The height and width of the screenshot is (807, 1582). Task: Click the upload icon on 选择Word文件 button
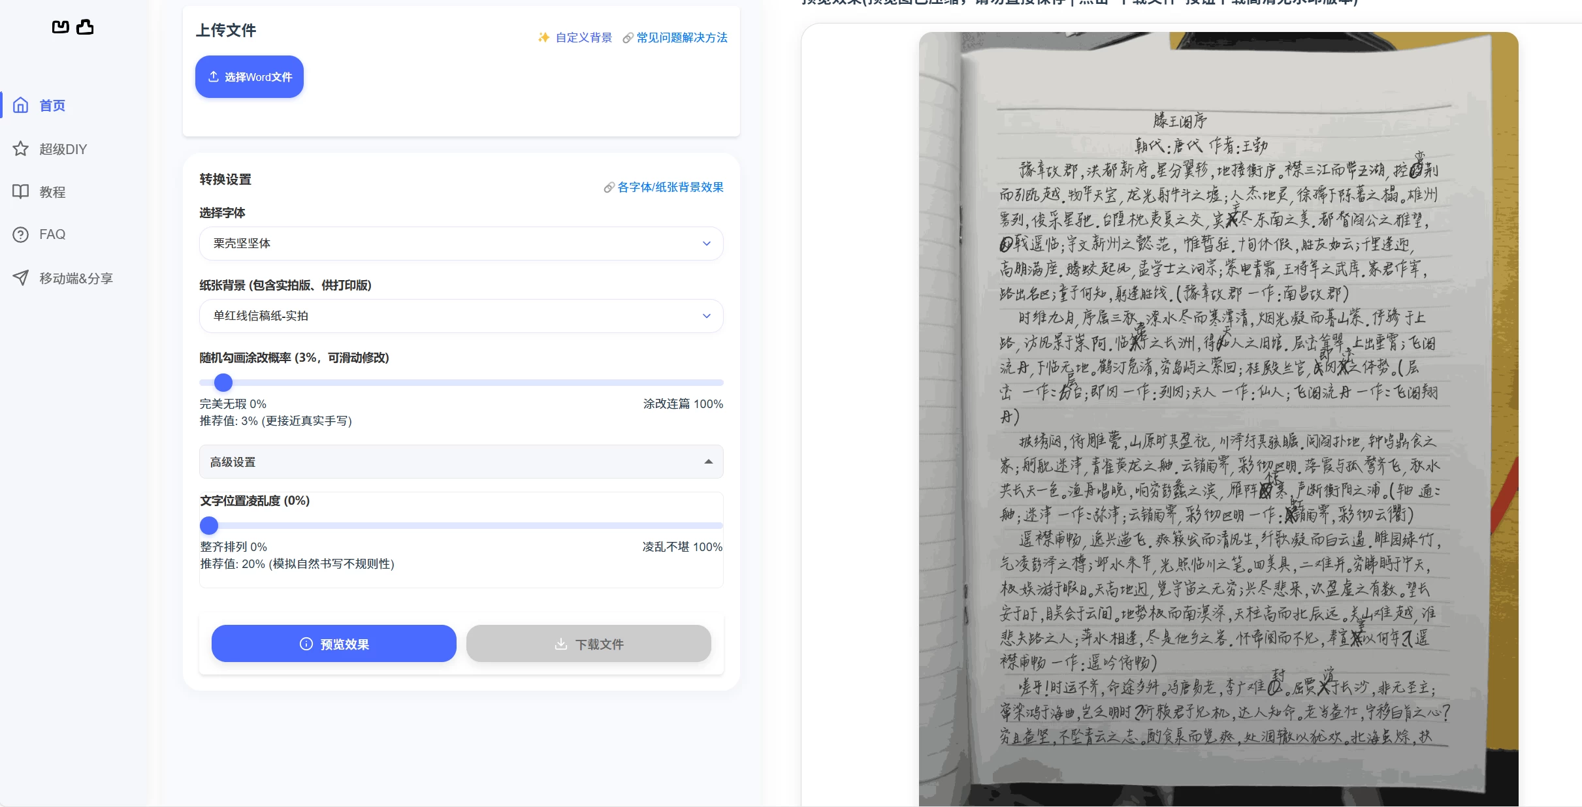click(213, 76)
